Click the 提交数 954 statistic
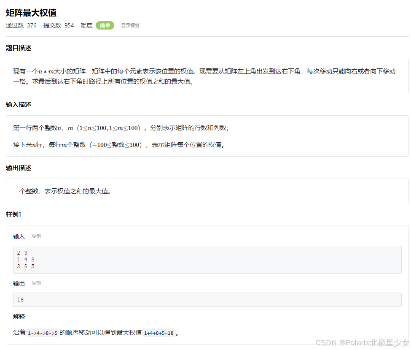 (59, 25)
